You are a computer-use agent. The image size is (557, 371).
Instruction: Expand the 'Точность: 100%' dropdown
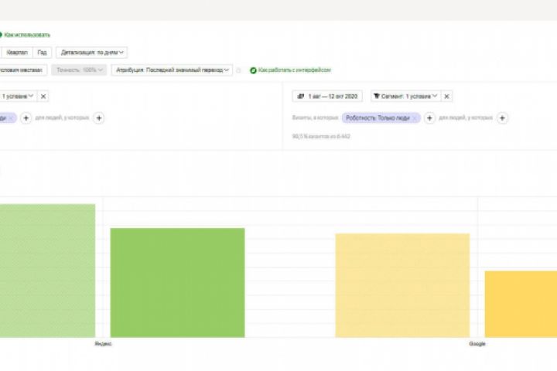click(79, 70)
